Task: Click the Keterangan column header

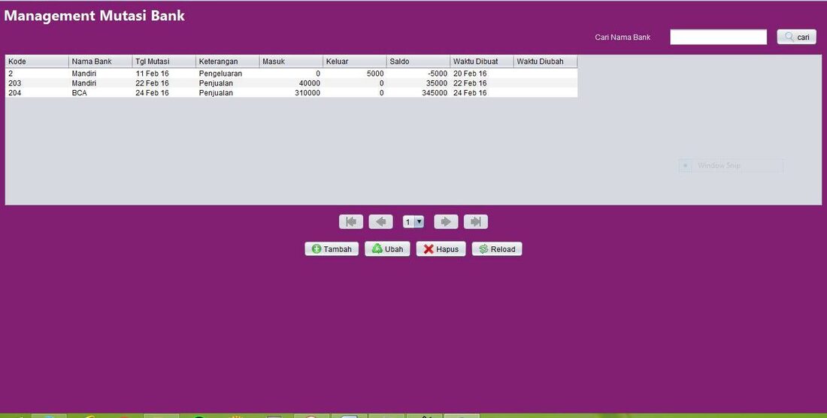Action: point(228,62)
